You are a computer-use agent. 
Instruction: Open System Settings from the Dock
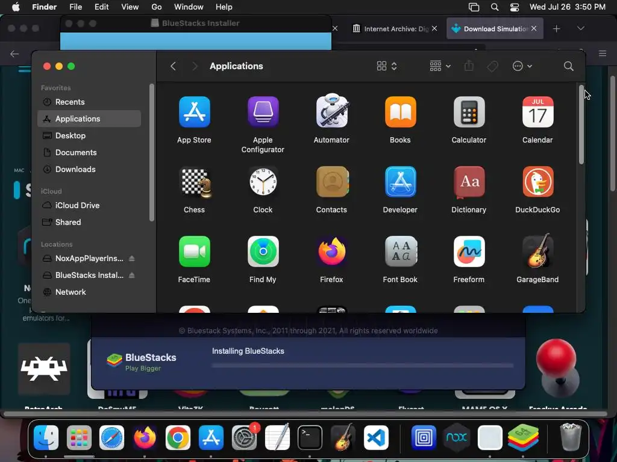coord(245,438)
